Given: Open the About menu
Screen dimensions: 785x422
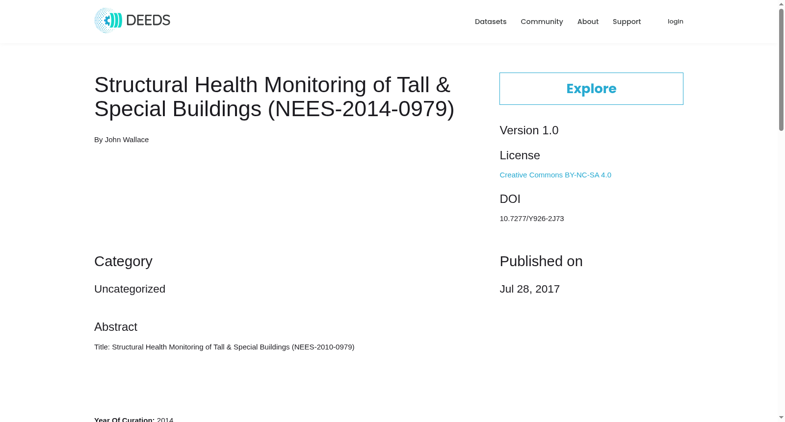Looking at the screenshot, I should click(588, 22).
